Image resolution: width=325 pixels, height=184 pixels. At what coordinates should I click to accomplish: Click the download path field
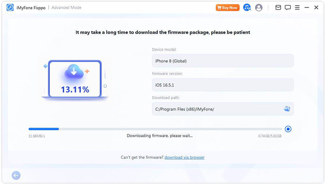pos(223,109)
